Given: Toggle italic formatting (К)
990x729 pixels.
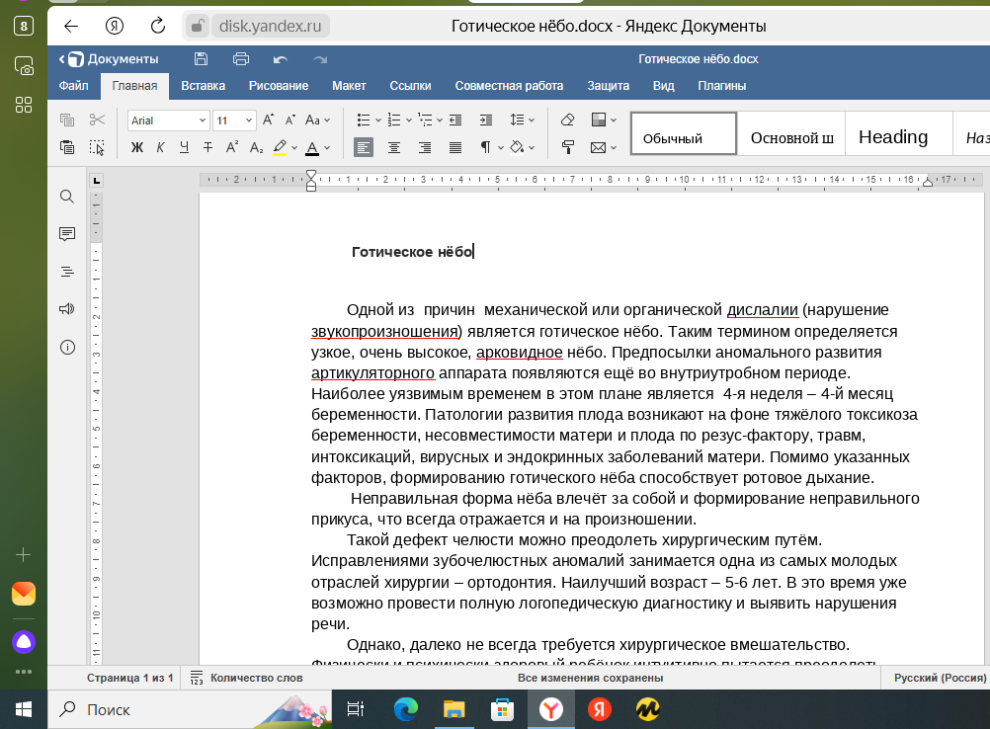Looking at the screenshot, I should (160, 147).
